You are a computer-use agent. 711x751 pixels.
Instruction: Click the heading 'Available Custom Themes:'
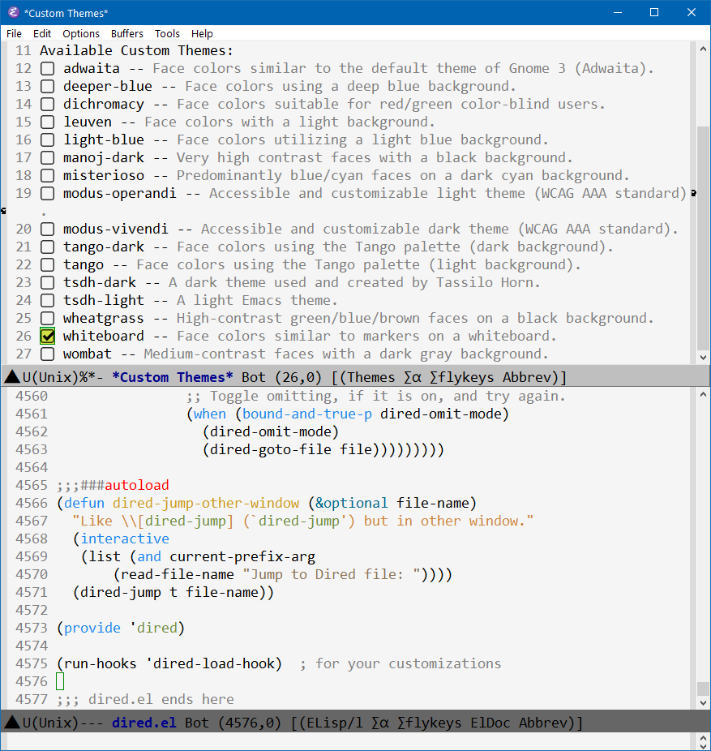pos(136,51)
